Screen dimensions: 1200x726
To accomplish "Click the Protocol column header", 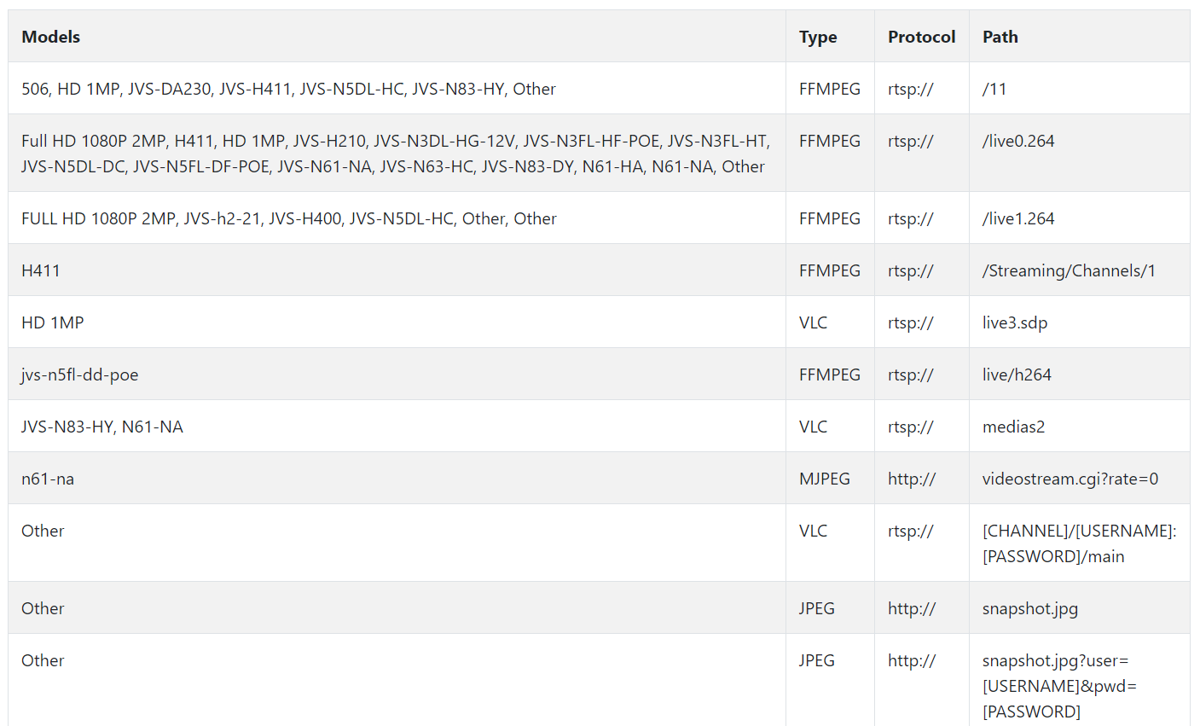I will tap(921, 37).
